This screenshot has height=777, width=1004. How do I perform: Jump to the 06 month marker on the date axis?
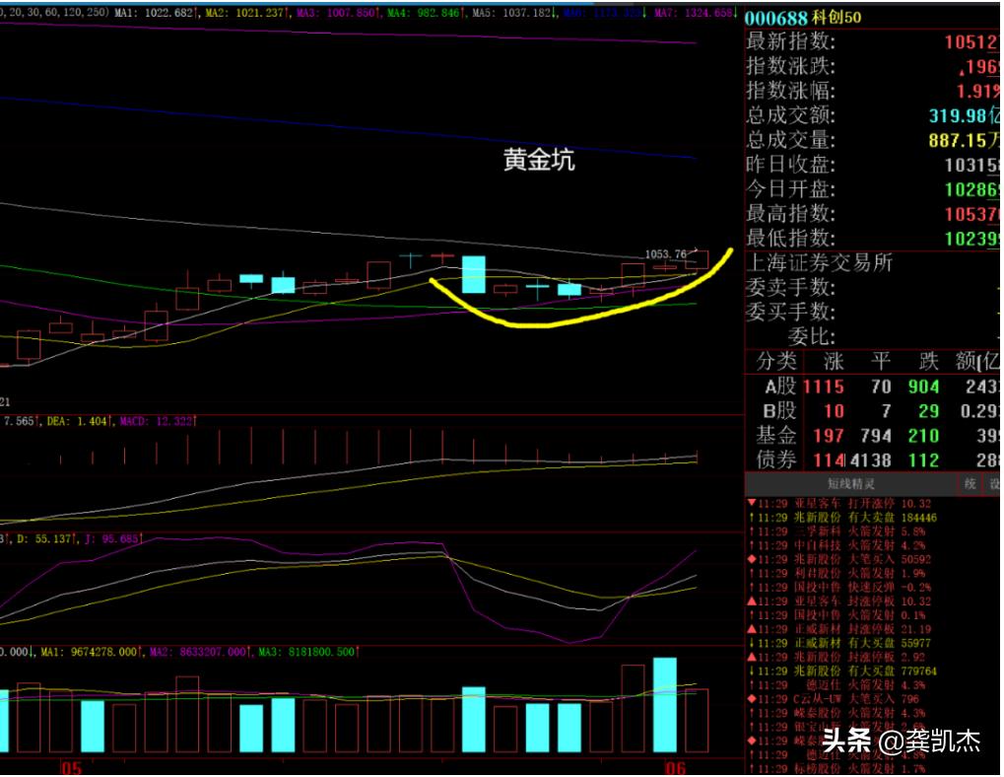676,767
